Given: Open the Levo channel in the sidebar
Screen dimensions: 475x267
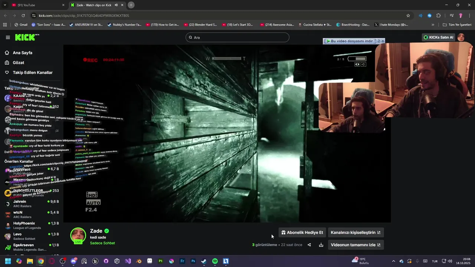Looking at the screenshot, I should [x=32, y=236].
